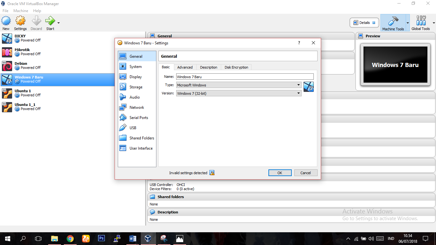This screenshot has height=245, width=436.
Task: Click the Machine Tools hammer button
Action: pos(393,23)
